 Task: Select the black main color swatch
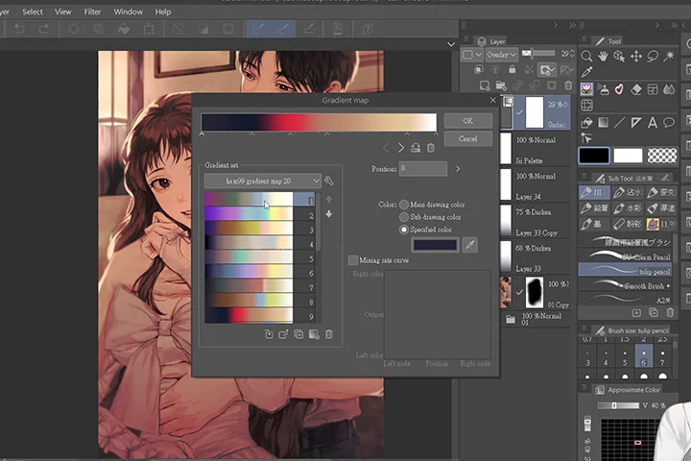[594, 156]
